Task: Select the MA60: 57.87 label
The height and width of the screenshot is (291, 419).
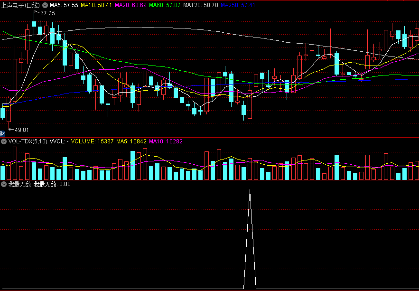Action: pyautogui.click(x=165, y=5)
